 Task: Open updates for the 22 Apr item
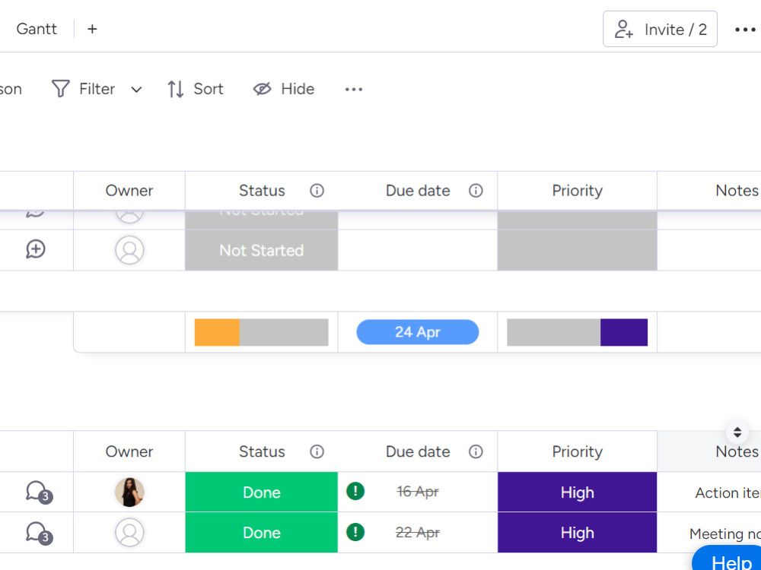(39, 533)
